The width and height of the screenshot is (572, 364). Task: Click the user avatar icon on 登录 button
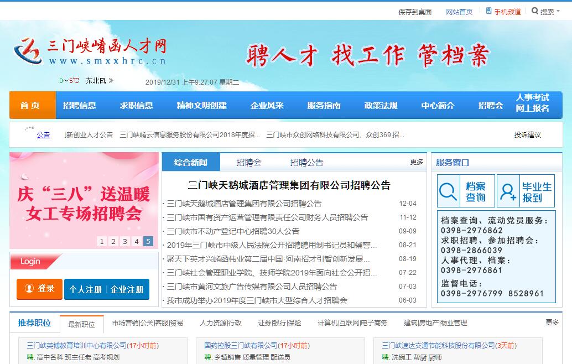[28, 289]
